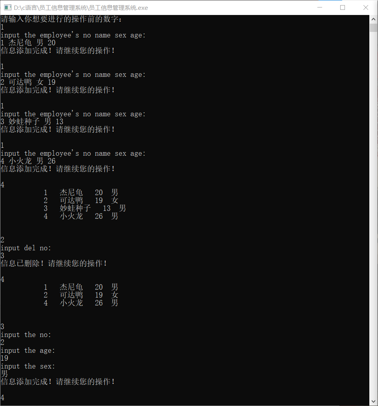Click the input line '2 可达鸭 女 19'
The height and width of the screenshot is (406, 378).
tap(28, 82)
